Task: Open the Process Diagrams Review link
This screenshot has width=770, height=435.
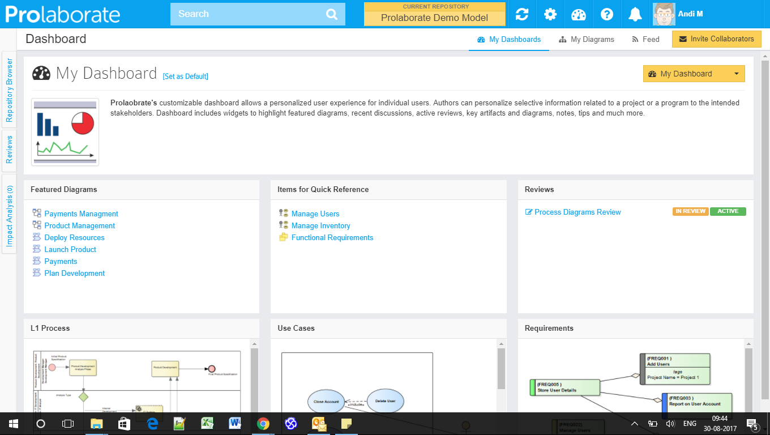Action: [x=577, y=212]
